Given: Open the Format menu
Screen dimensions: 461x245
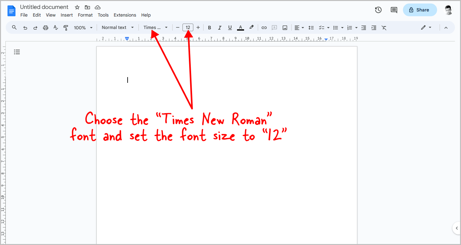Looking at the screenshot, I should tap(85, 15).
